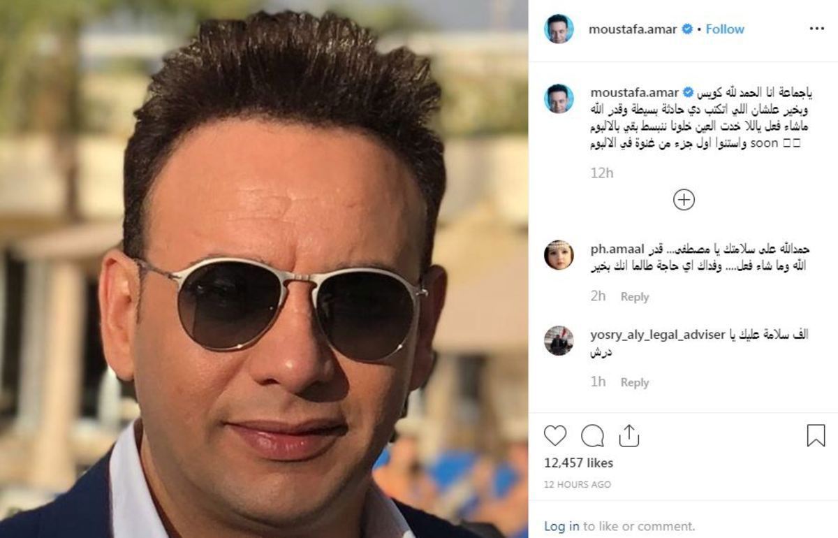Open ph.amaal commenter avatar
Screen dimensions: 838x538
pyautogui.click(x=559, y=255)
